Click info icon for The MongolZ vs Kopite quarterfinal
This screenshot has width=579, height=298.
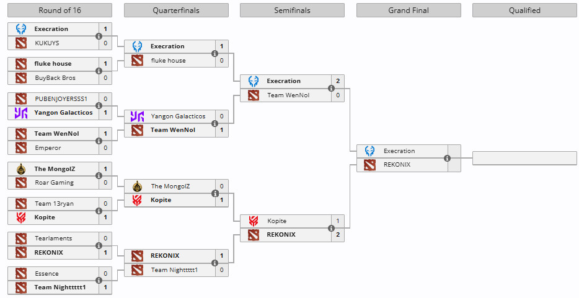(x=215, y=193)
